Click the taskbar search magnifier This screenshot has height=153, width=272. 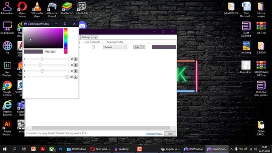pos(14,149)
